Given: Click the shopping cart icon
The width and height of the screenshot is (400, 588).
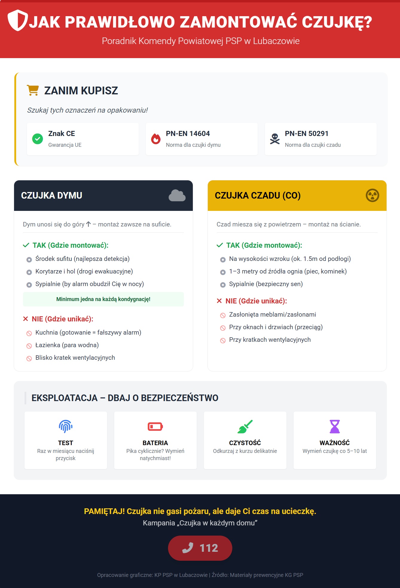Looking at the screenshot, I should pos(33,90).
